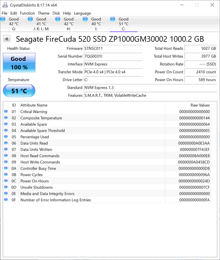Click the Drive Letter field C:
Image resolution: width=220 pixels, height=260 pixels.
(113, 80)
